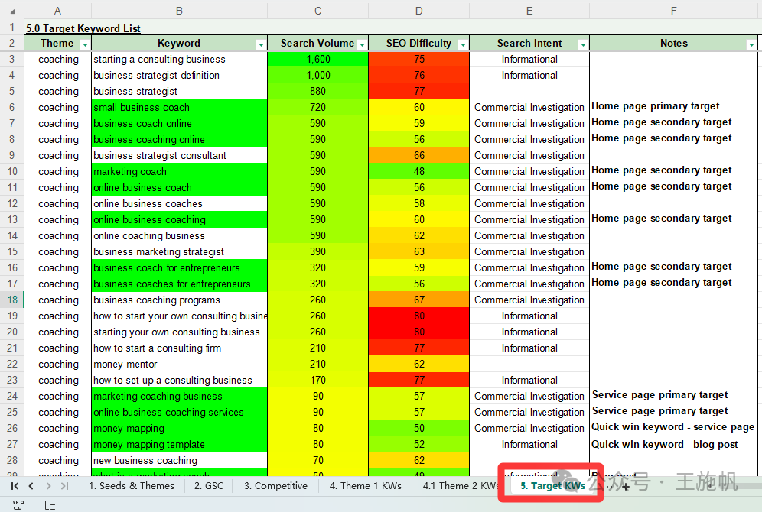Click the search volume '720' cell
The height and width of the screenshot is (512, 762).
click(x=317, y=107)
